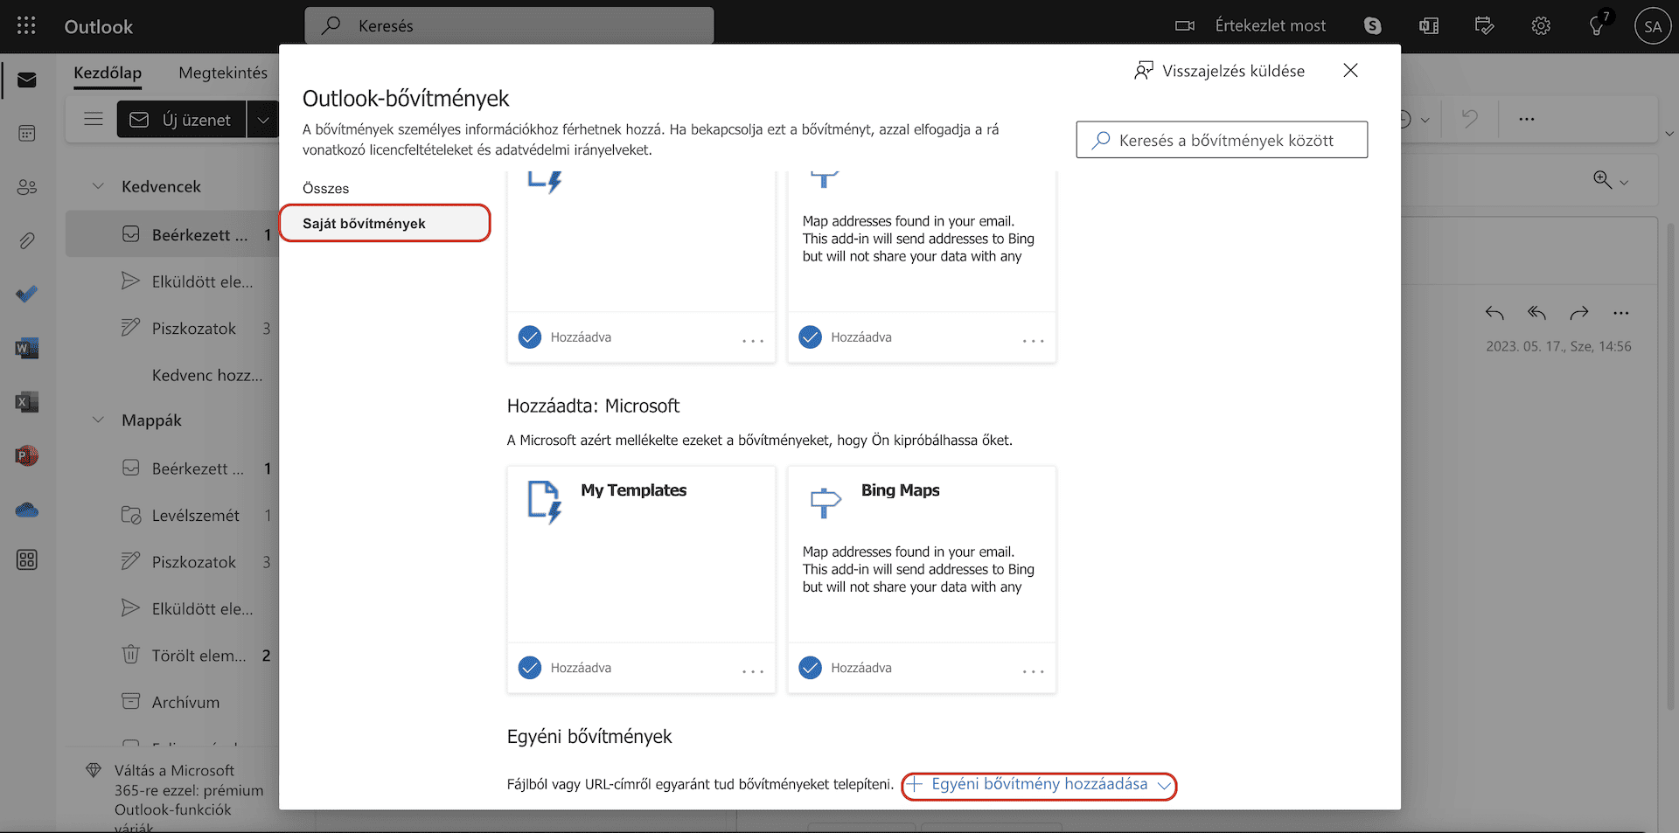
Task: Open upper left card ellipsis menu
Action: [x=753, y=341]
